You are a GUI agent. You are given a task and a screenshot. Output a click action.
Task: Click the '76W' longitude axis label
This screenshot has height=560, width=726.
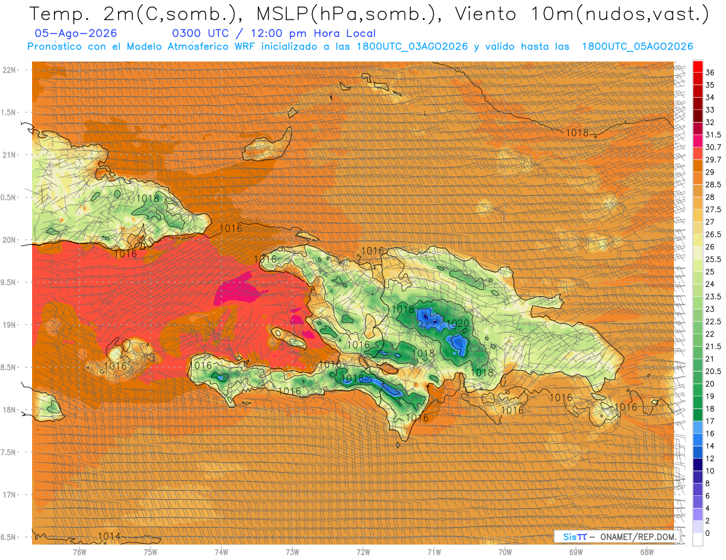(x=79, y=552)
